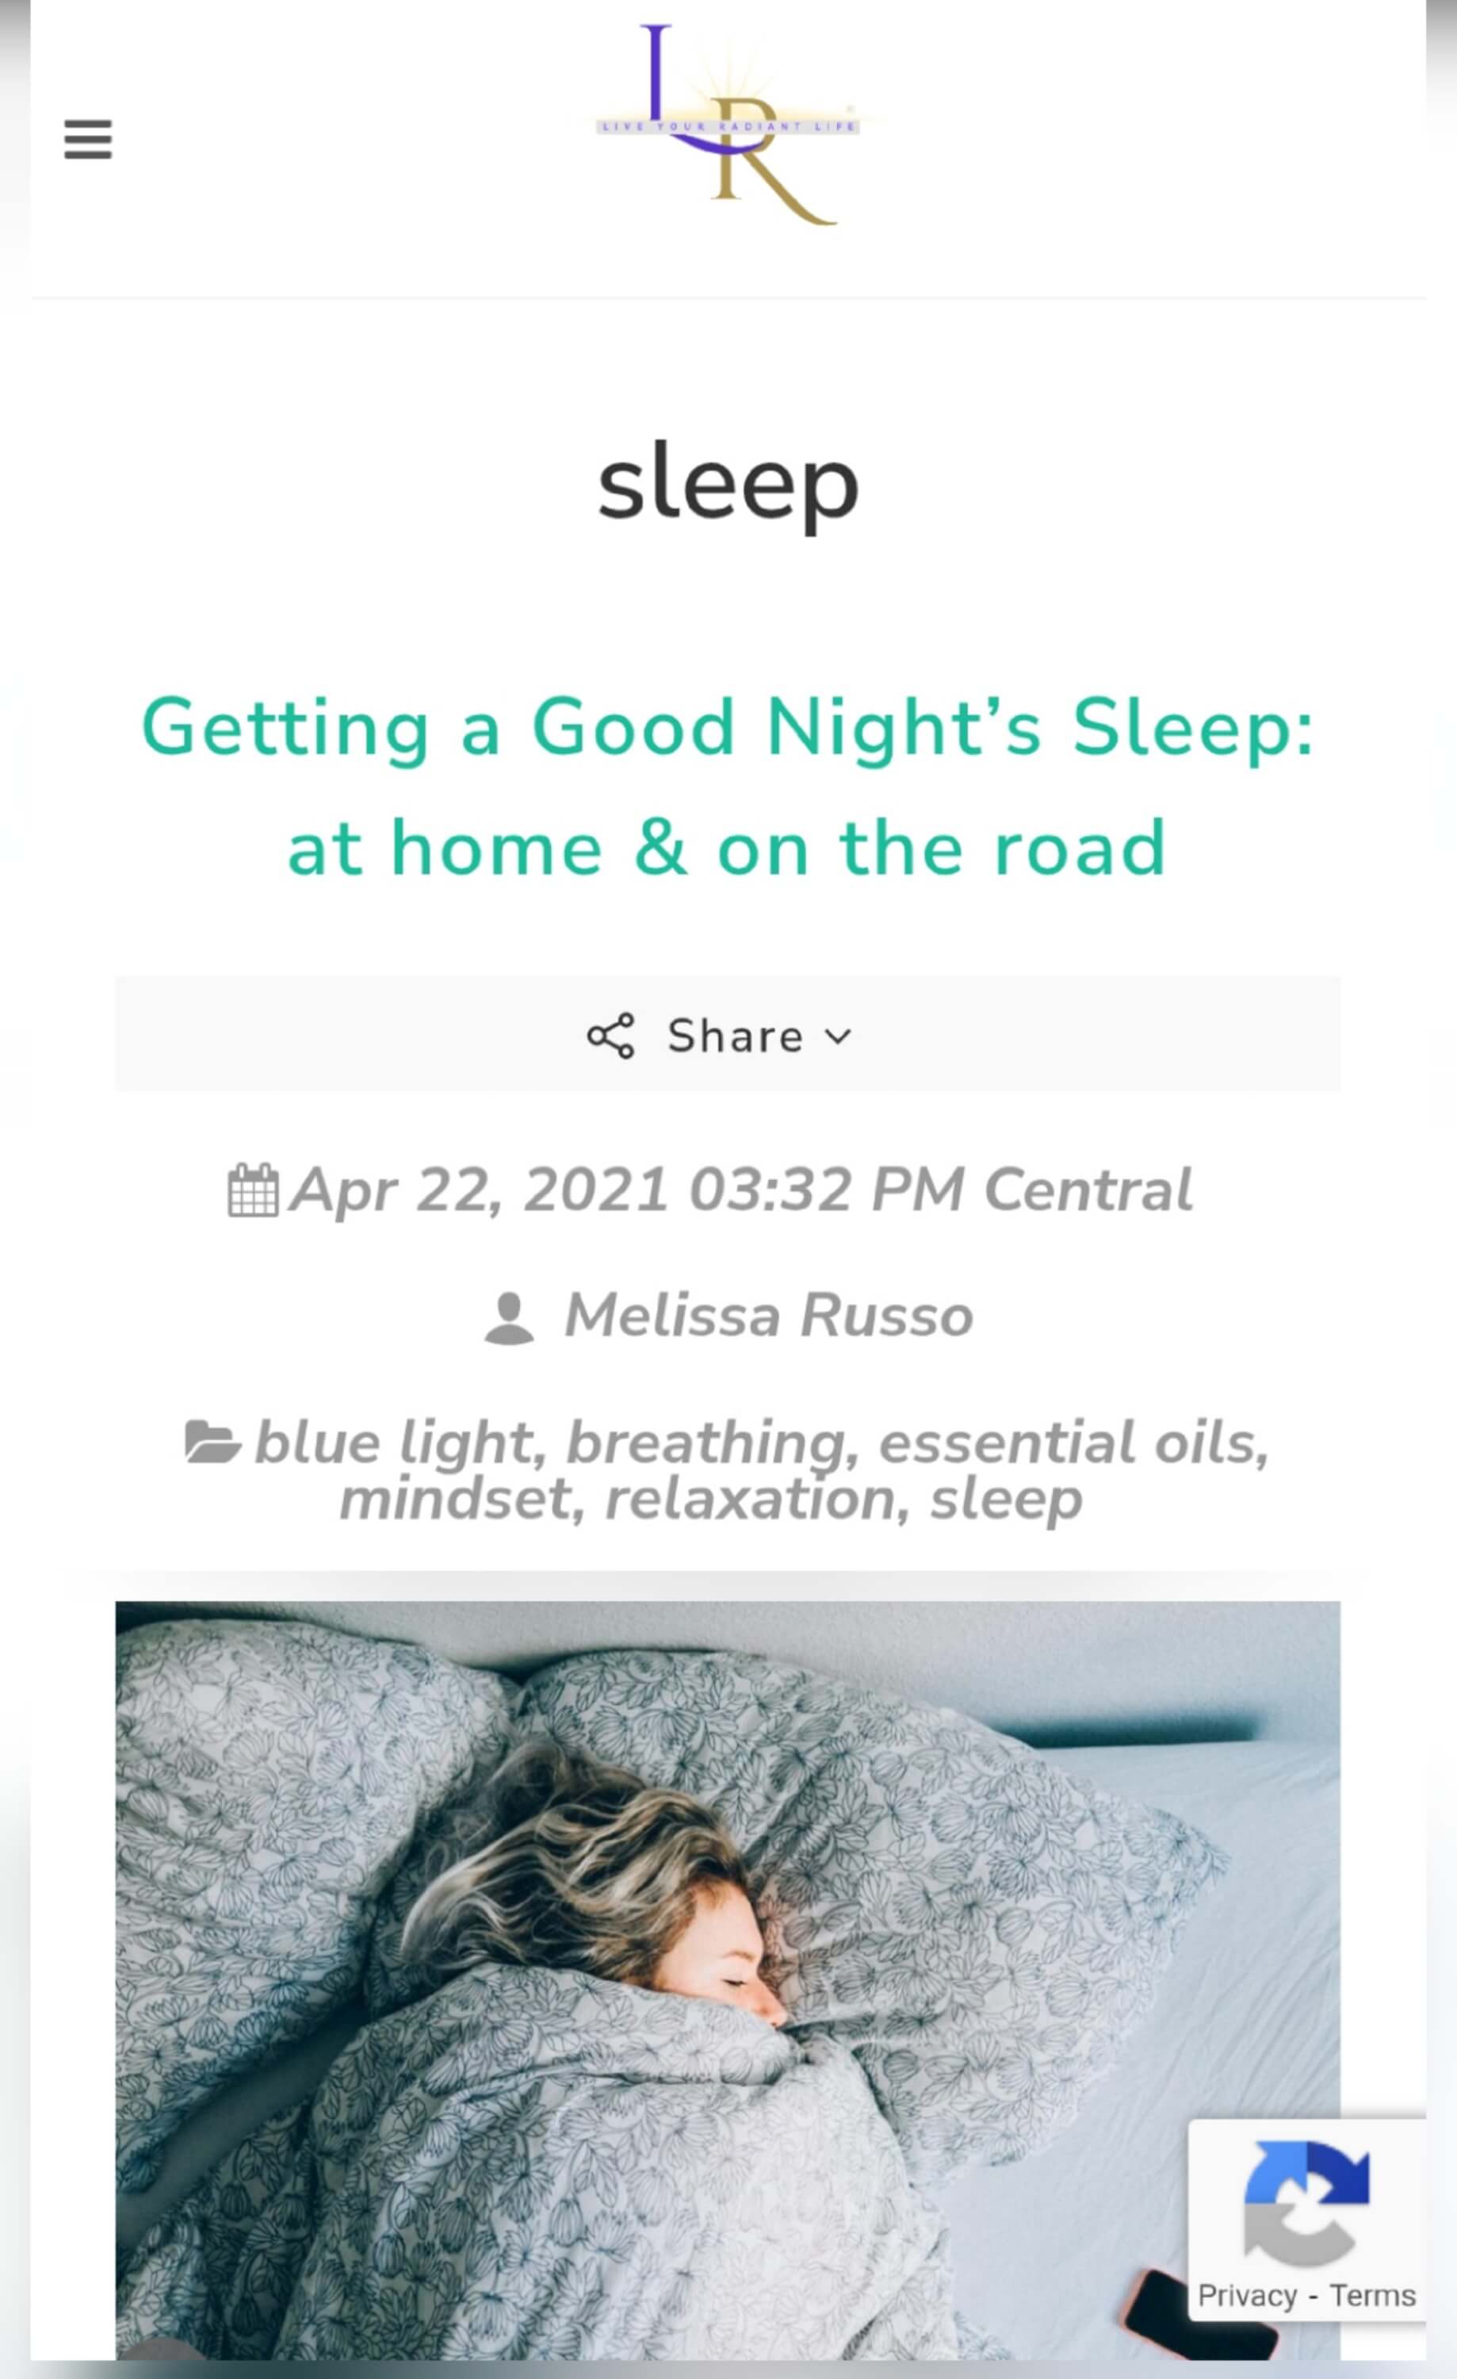
Task: Select the essential oils category
Action: pos(1066,1442)
